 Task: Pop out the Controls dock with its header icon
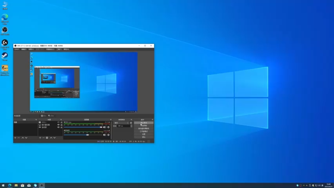(152, 120)
